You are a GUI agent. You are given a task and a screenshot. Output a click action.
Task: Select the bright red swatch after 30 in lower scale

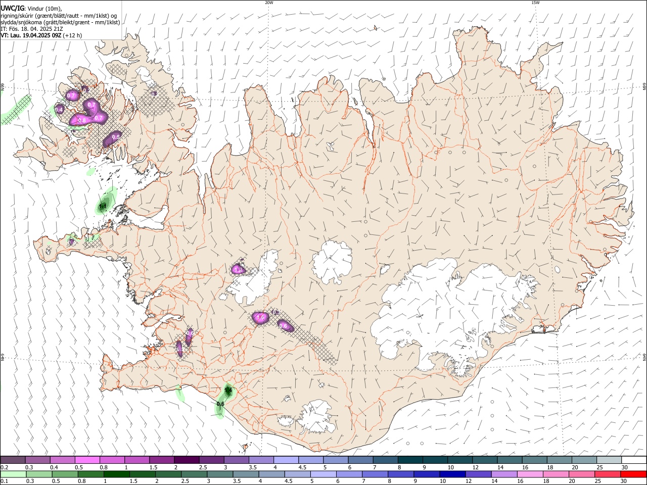[633, 474]
